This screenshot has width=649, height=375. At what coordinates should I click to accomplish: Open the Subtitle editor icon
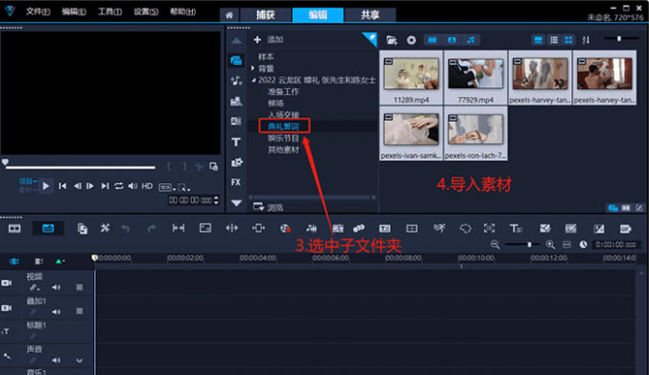click(x=385, y=228)
